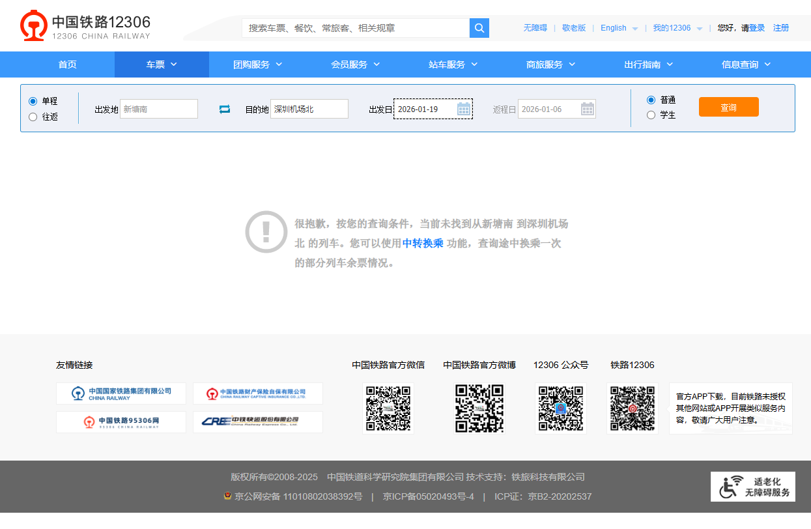
Task: Select the 学生 student ticket option
Action: [651, 115]
